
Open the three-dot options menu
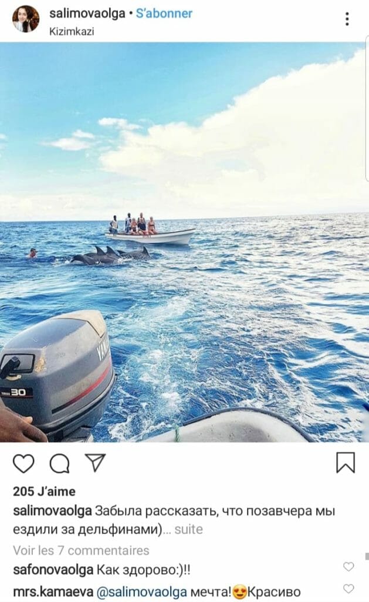tap(347, 19)
